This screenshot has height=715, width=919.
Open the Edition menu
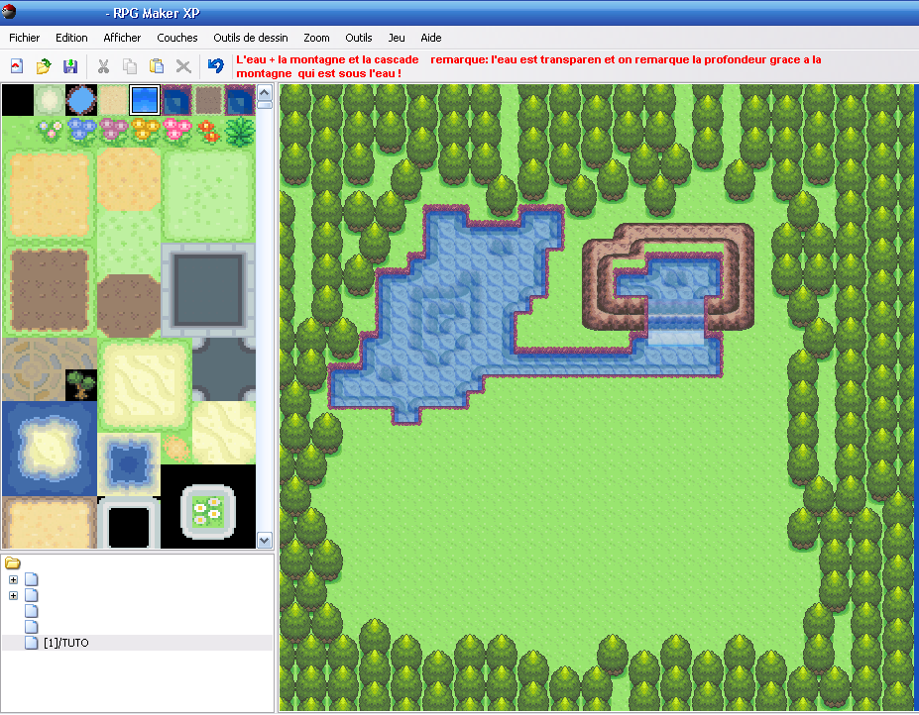pos(71,38)
